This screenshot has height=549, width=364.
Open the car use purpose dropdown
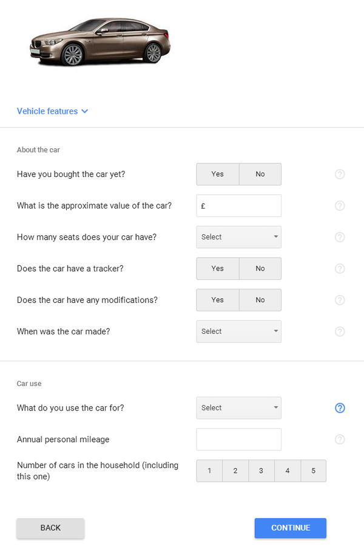pyautogui.click(x=238, y=408)
